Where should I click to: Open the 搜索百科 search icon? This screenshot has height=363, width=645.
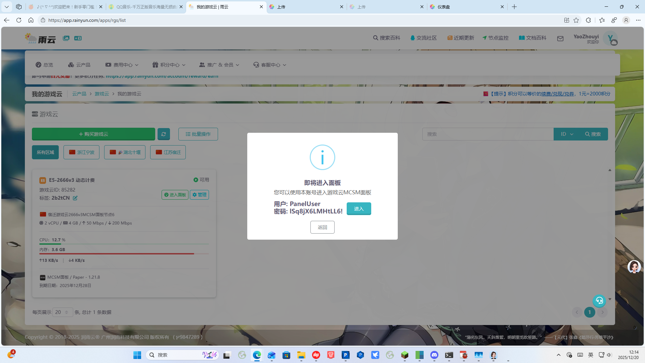[387, 38]
